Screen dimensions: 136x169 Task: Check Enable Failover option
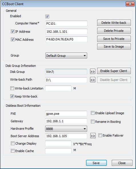100,135
